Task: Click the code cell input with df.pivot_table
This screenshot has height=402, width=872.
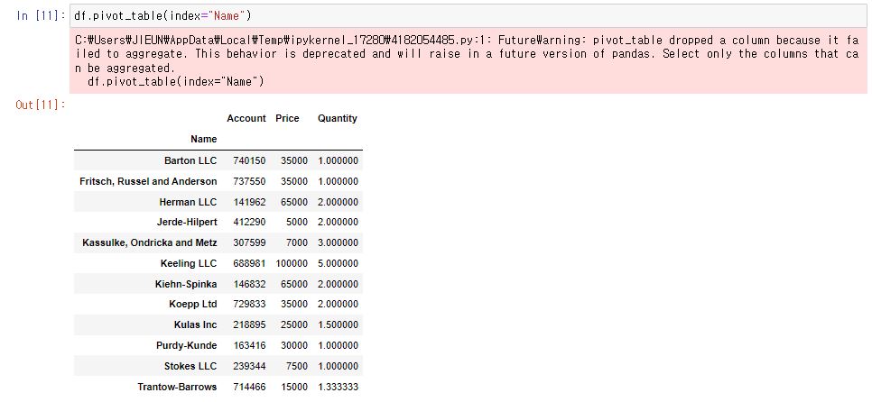Action: coord(468,15)
